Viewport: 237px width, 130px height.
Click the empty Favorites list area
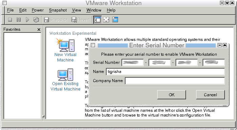click(22, 76)
